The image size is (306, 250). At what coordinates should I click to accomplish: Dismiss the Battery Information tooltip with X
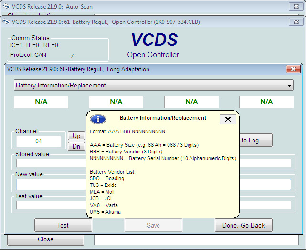point(228,119)
